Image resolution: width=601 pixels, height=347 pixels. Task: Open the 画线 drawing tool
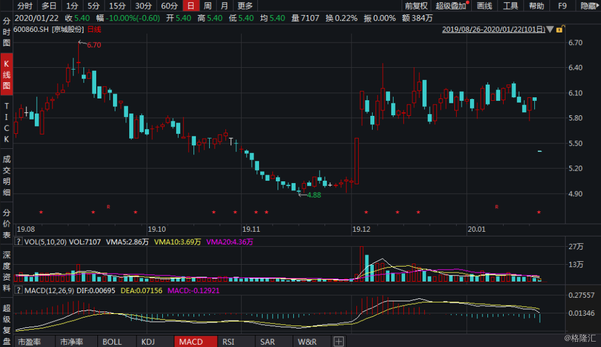pyautogui.click(x=484, y=6)
